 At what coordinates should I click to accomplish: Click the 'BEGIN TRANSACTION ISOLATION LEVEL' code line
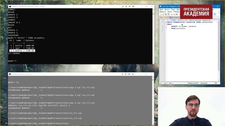click(x=190, y=22)
